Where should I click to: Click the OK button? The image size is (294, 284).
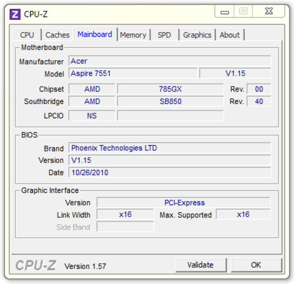pos(256,265)
